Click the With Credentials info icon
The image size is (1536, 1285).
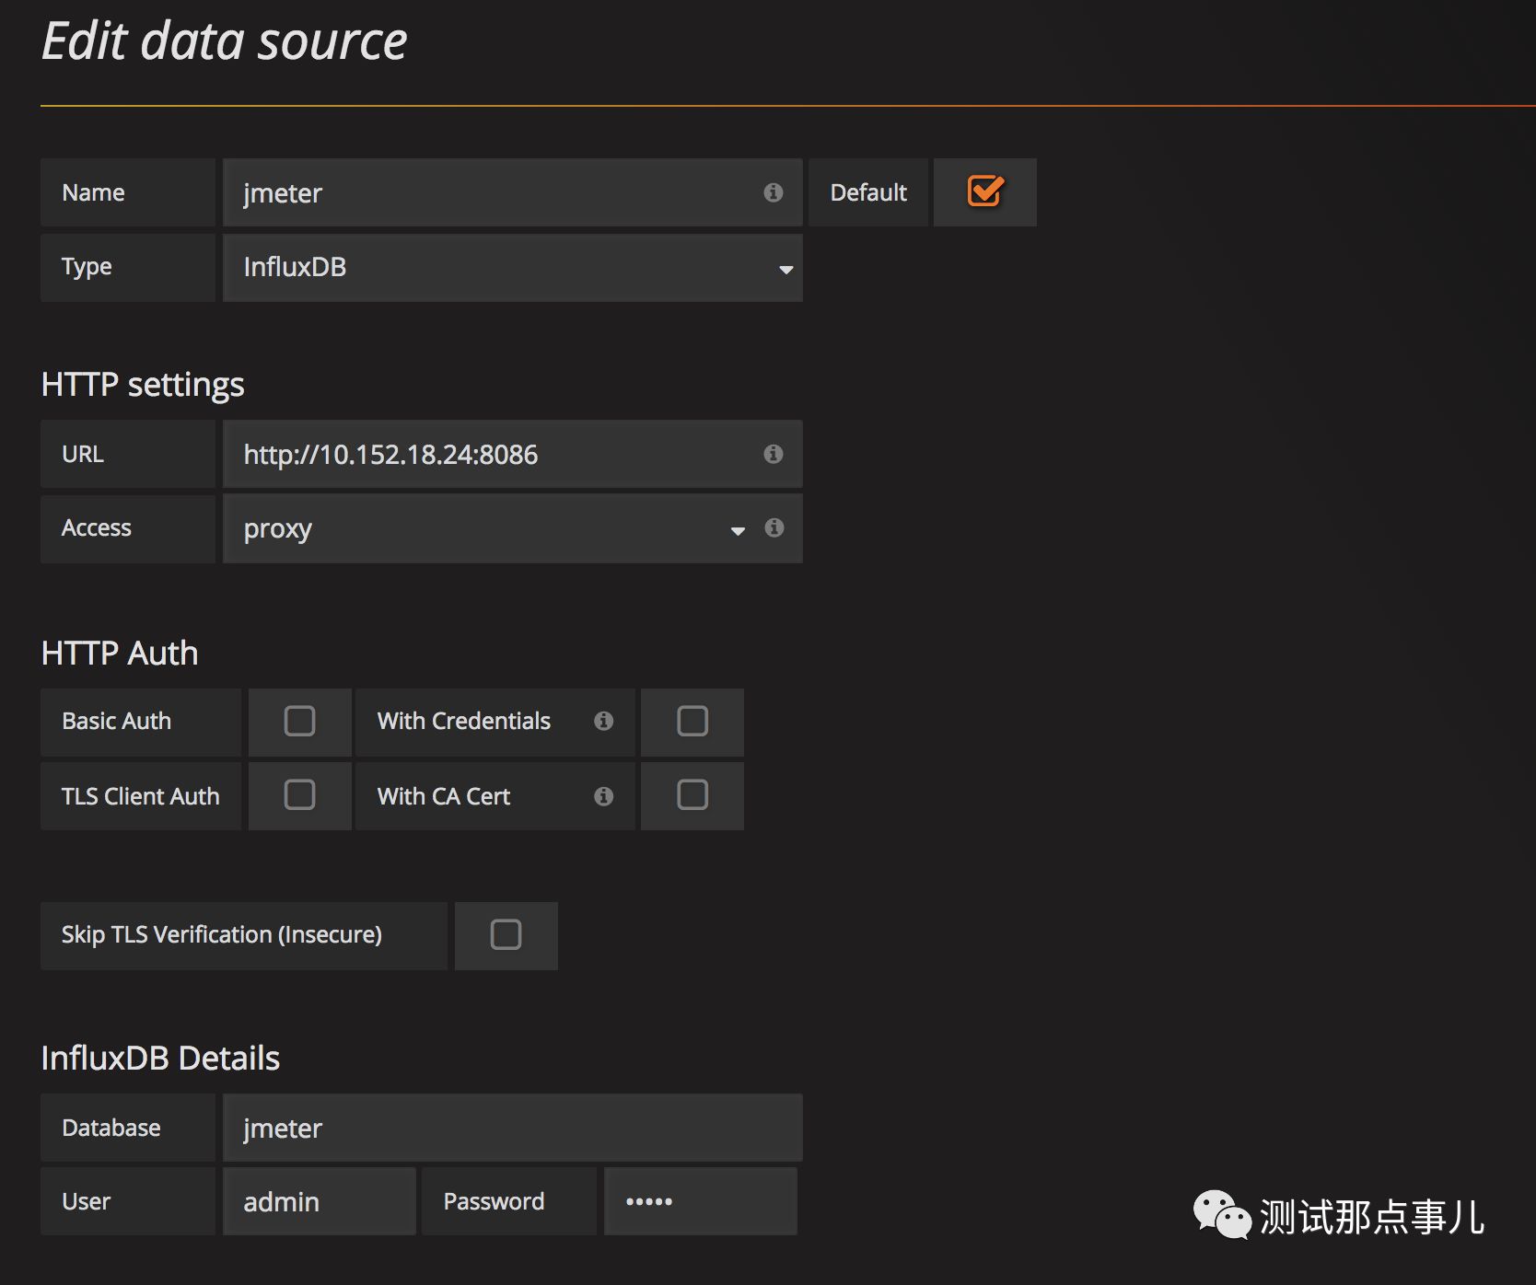604,721
